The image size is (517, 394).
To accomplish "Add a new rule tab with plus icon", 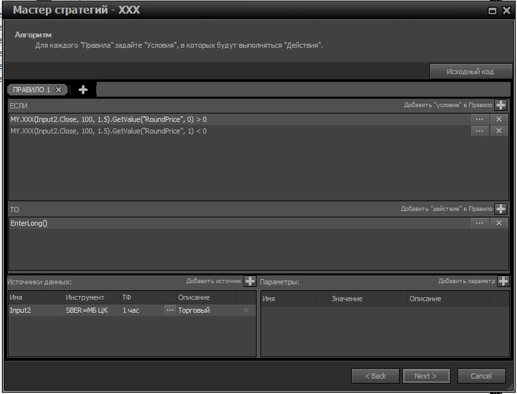I will coord(83,90).
